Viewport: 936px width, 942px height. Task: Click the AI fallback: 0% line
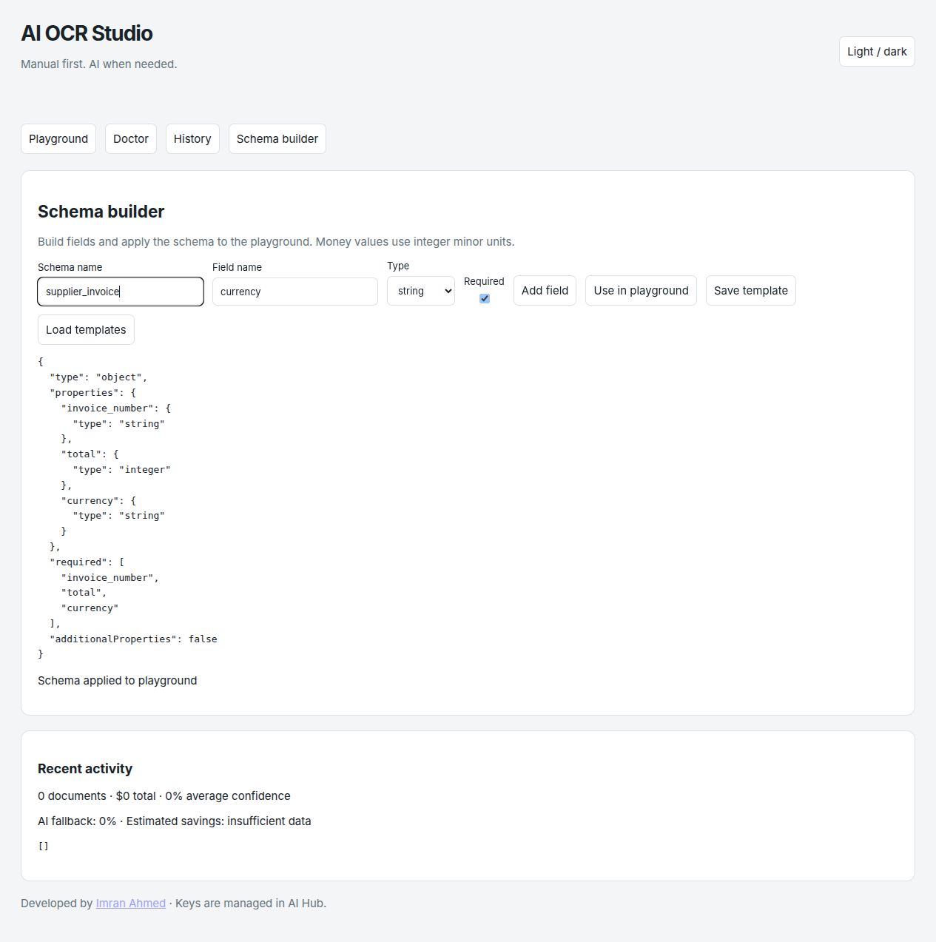[175, 821]
